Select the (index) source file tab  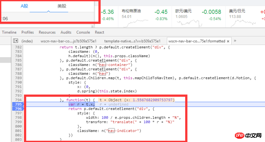click(27, 41)
